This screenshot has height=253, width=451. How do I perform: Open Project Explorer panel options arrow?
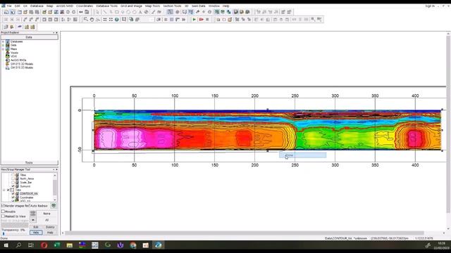click(54, 33)
